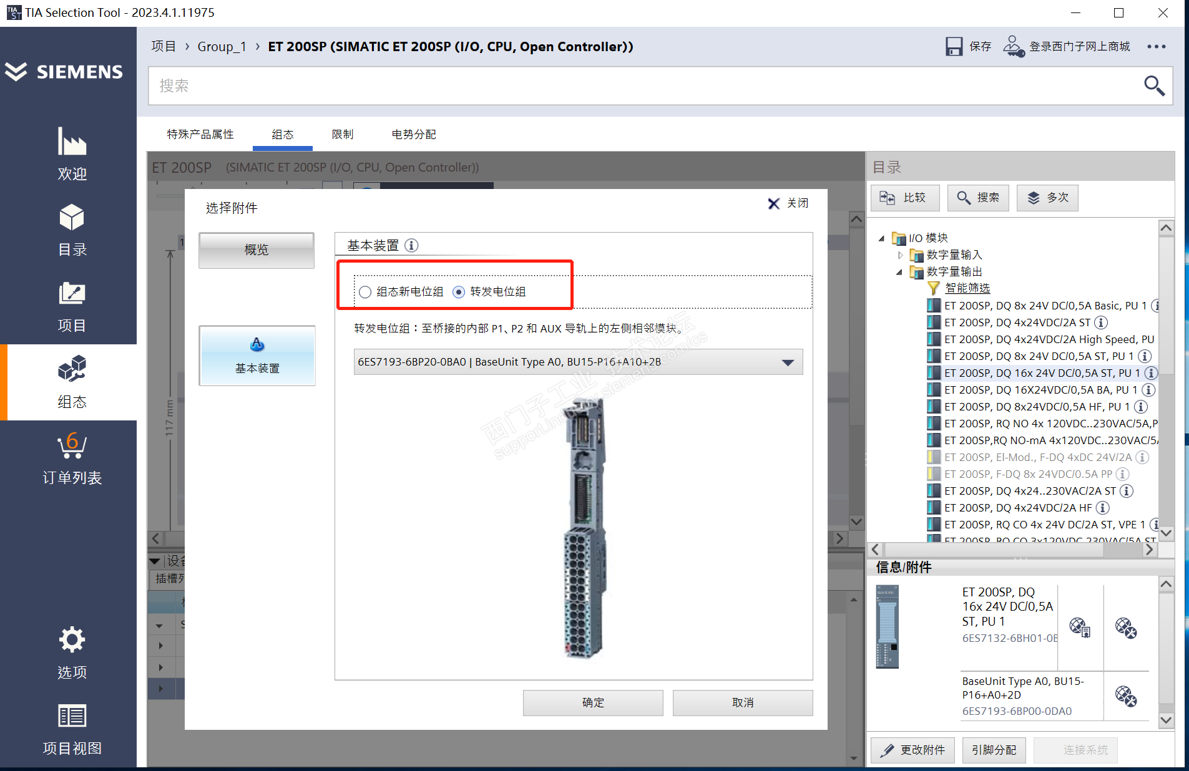Switch to the 特殊产品属性 tab
Viewport: 1189px width, 771px height.
(x=200, y=134)
